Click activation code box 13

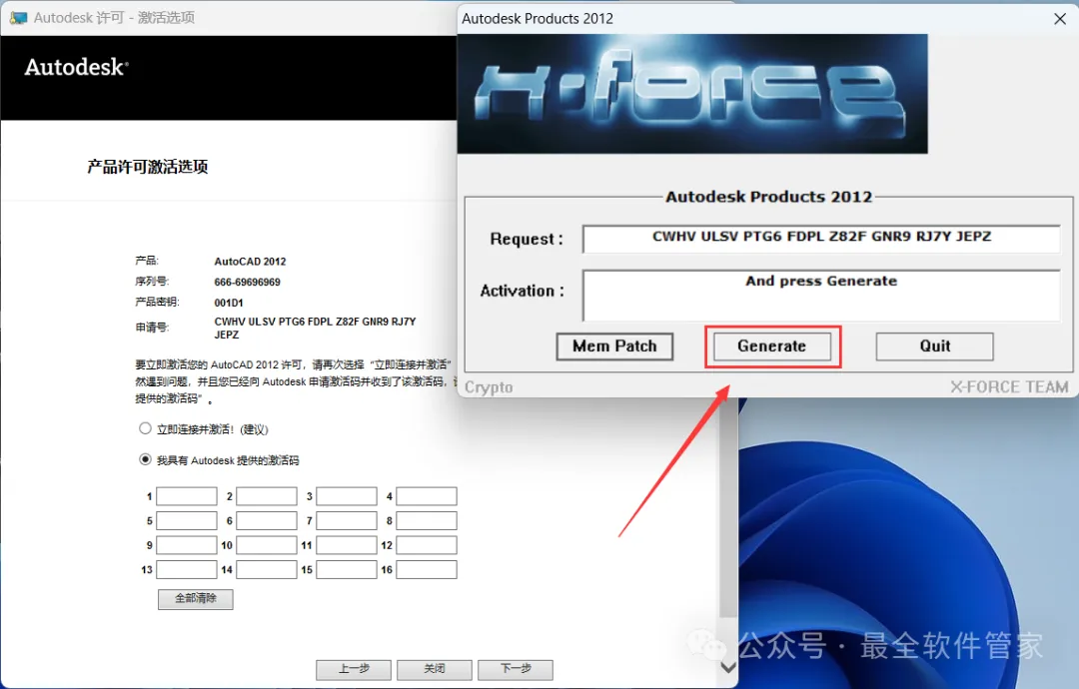pos(187,569)
